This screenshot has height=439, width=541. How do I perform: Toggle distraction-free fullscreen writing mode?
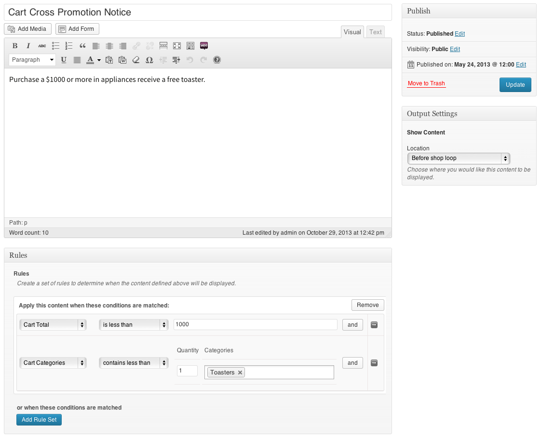point(177,46)
